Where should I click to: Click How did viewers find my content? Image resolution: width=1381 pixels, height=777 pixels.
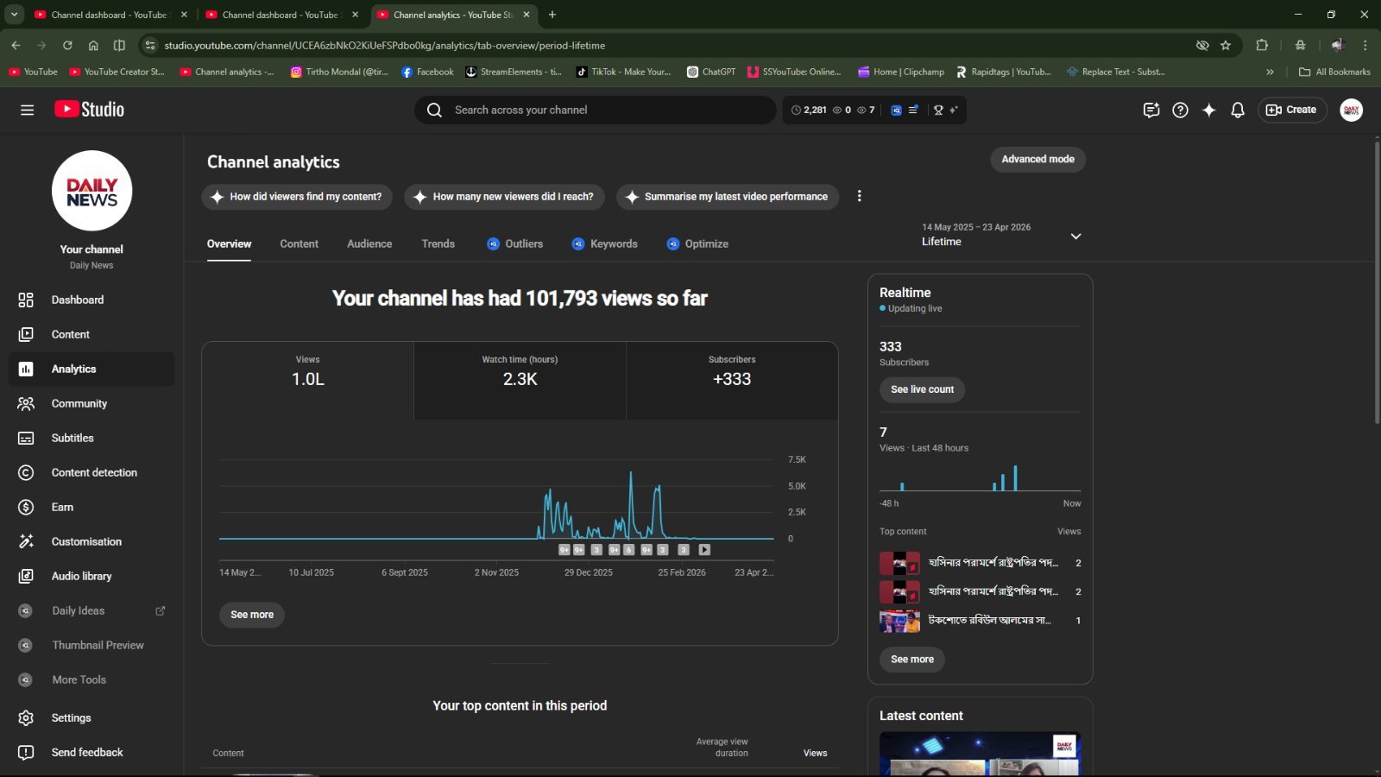click(x=297, y=197)
